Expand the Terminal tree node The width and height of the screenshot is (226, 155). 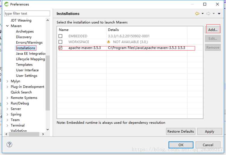click(7, 125)
